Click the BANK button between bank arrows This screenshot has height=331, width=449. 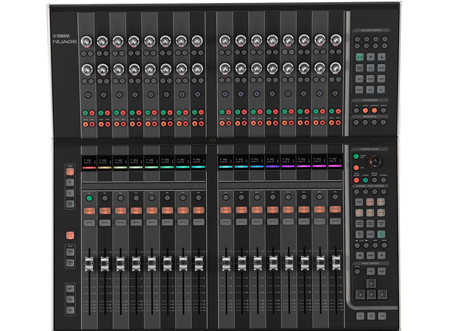pyautogui.click(x=370, y=255)
